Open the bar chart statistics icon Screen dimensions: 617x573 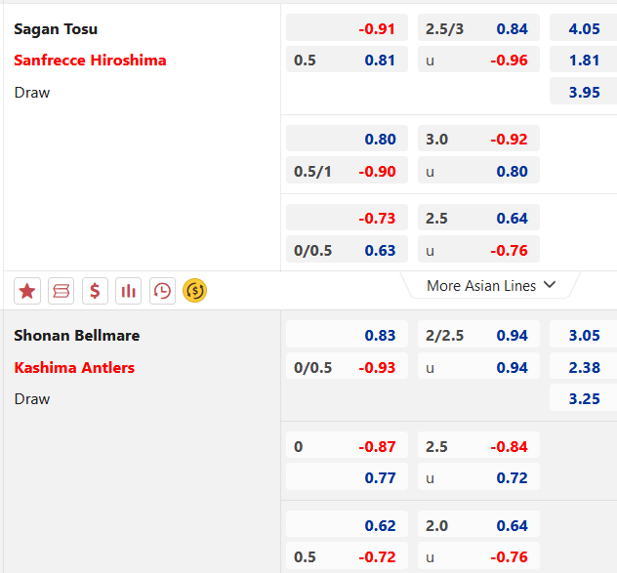[128, 291]
